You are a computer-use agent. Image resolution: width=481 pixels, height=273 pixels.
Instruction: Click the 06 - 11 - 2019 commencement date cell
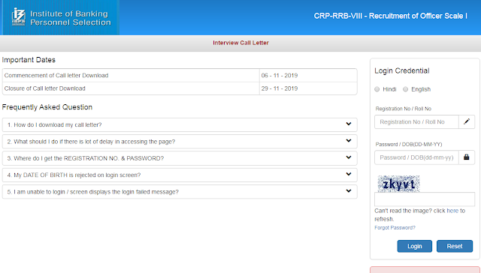[308, 76]
